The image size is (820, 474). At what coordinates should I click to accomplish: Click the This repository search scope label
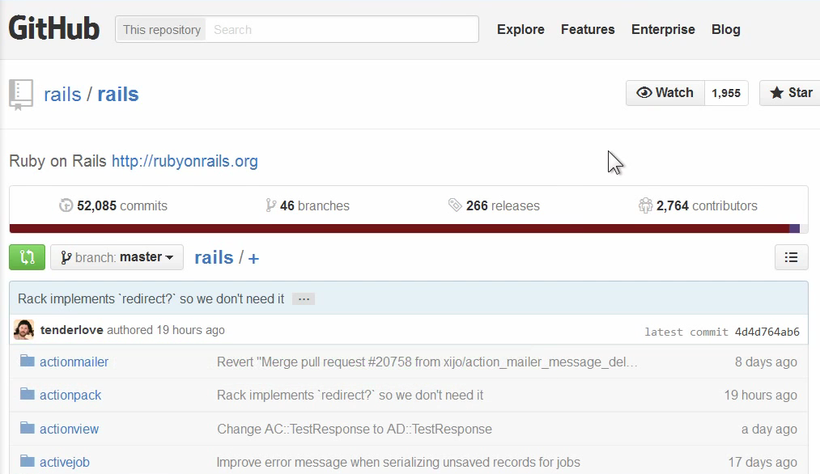click(162, 30)
